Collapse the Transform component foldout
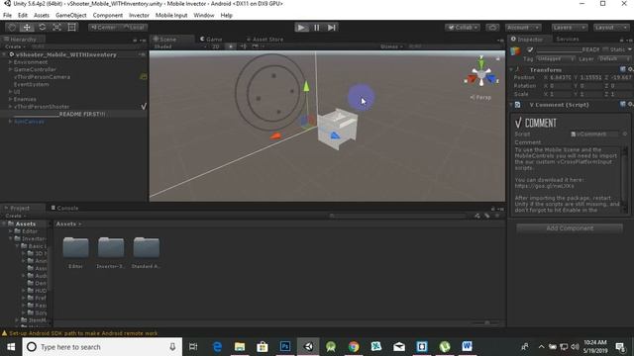 pos(511,70)
